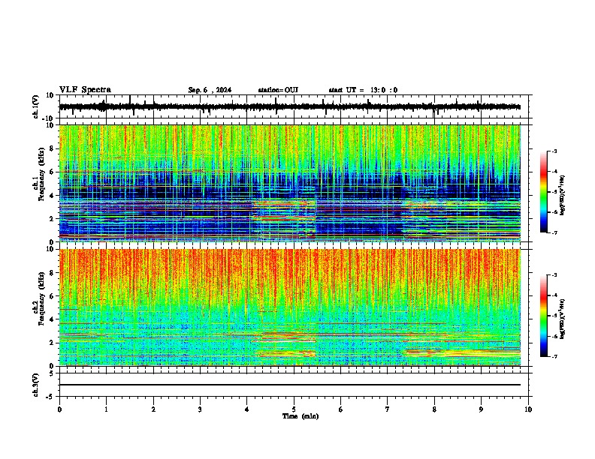Click the "ch.3(V)" axis label
Screen dimensions: 595x459
click(x=36, y=385)
